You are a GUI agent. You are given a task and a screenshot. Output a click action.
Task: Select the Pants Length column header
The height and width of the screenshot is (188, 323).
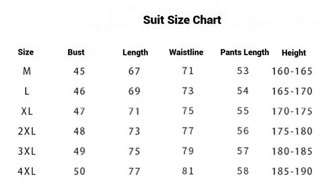coord(245,52)
